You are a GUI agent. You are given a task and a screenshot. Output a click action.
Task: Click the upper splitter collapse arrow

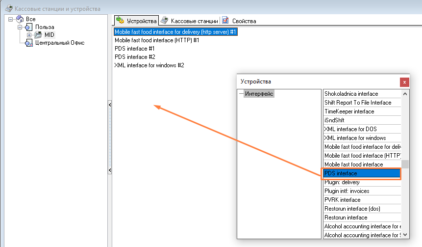[x=110, y=105]
